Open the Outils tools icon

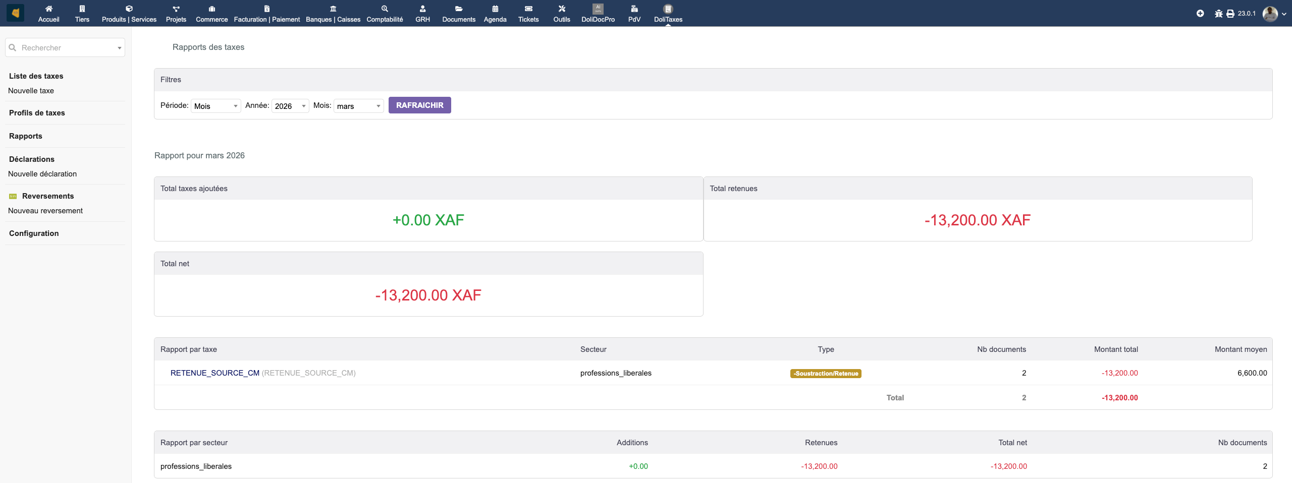point(561,9)
